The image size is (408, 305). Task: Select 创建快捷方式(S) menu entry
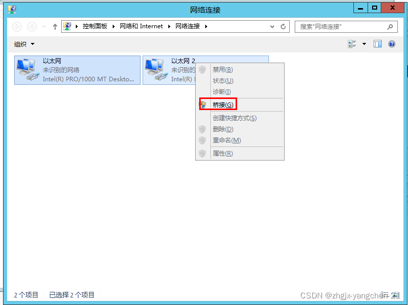(235, 118)
